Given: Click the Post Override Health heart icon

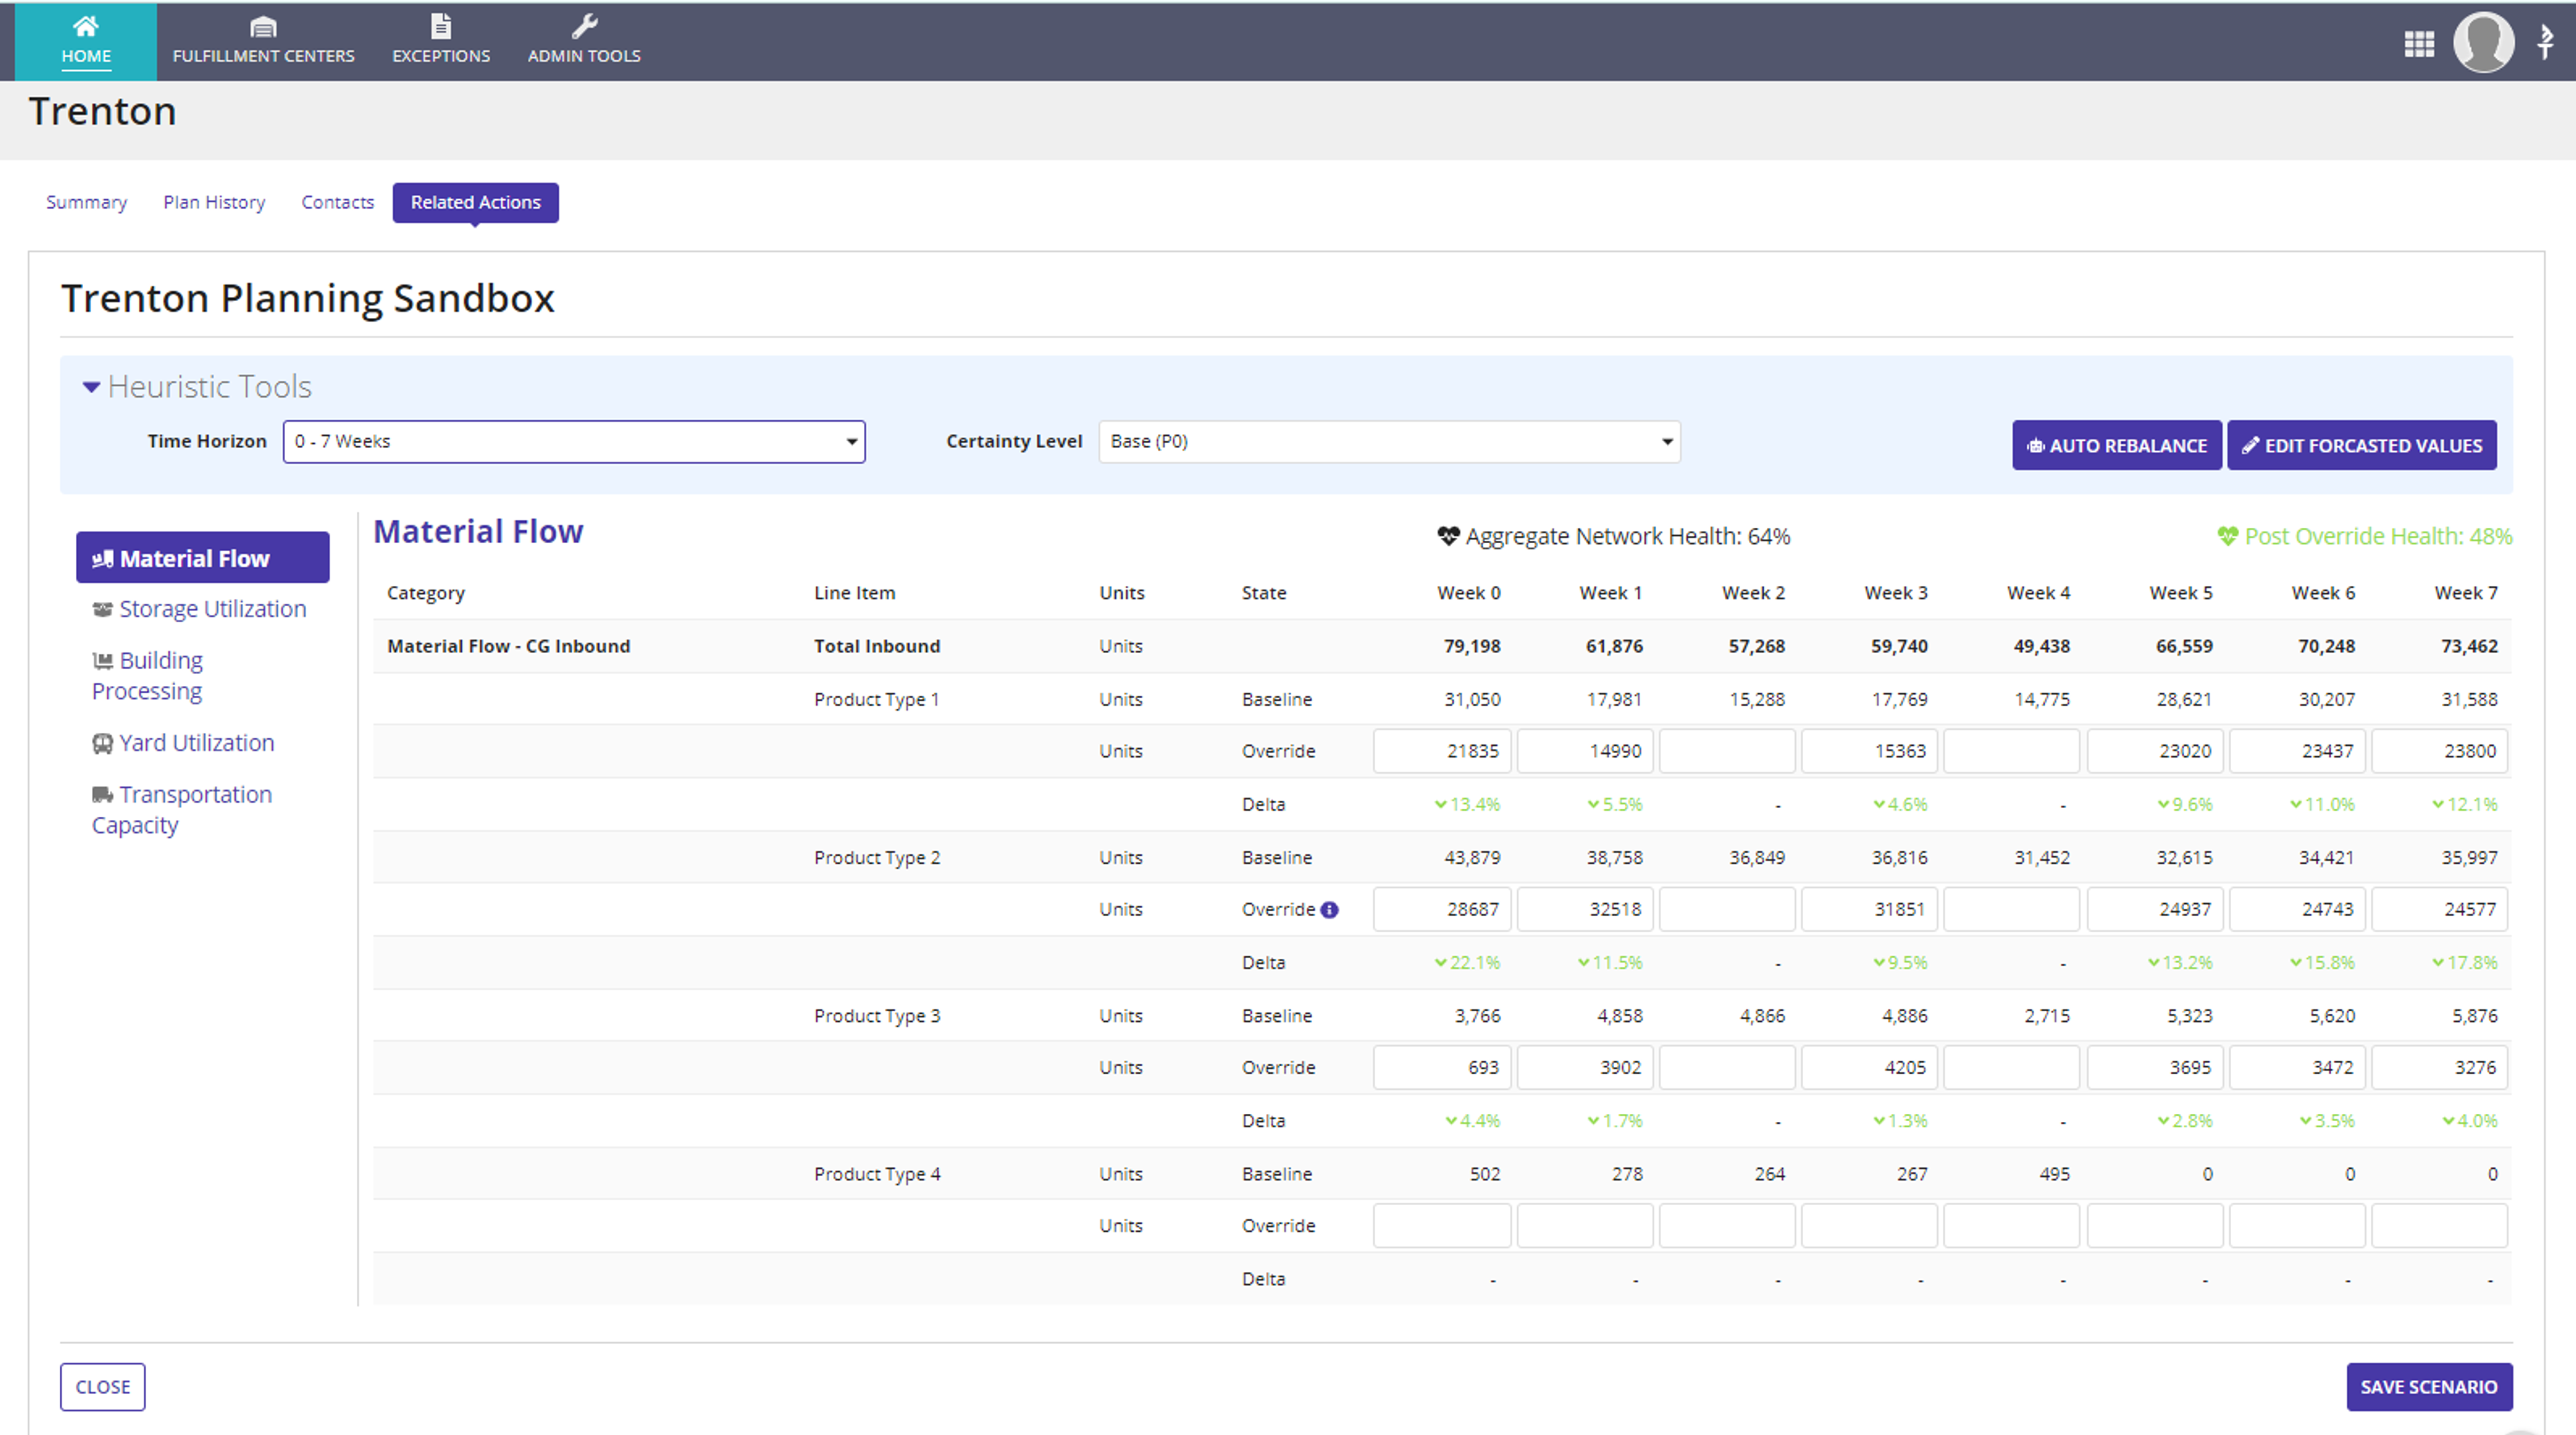Looking at the screenshot, I should 2227,536.
